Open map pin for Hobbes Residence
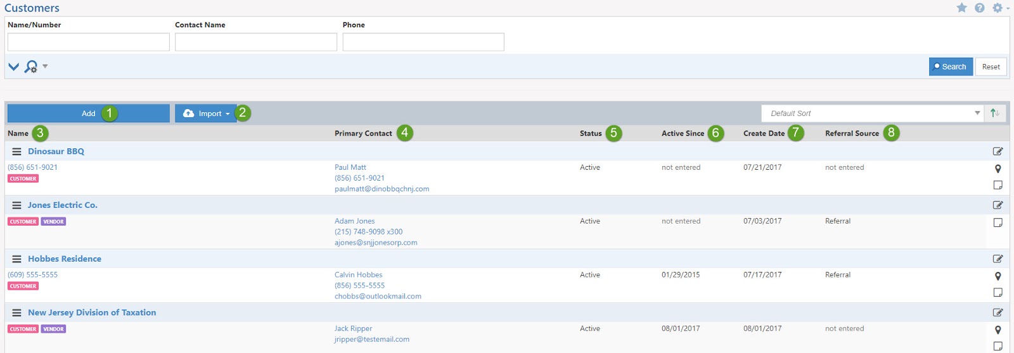 point(998,276)
